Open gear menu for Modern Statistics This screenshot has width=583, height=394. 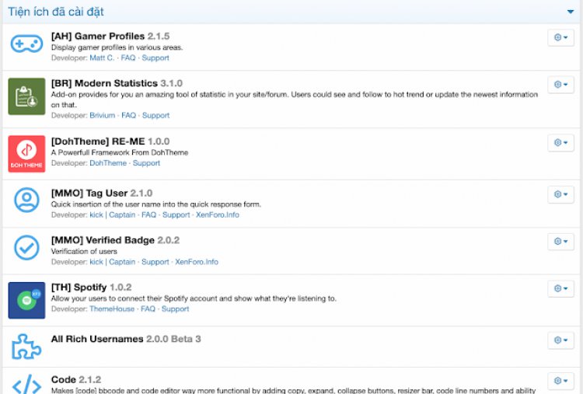point(560,85)
